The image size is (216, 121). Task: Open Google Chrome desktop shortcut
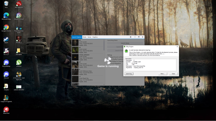(6, 28)
